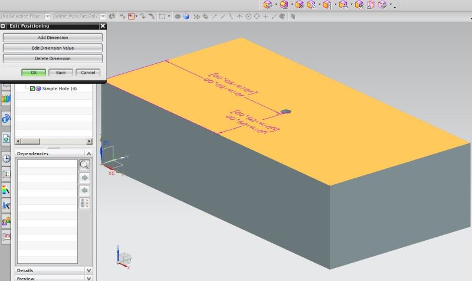Viewport: 472px width, 281px height.
Task: Click the gray ellipse face icon
Action: coord(178,17)
